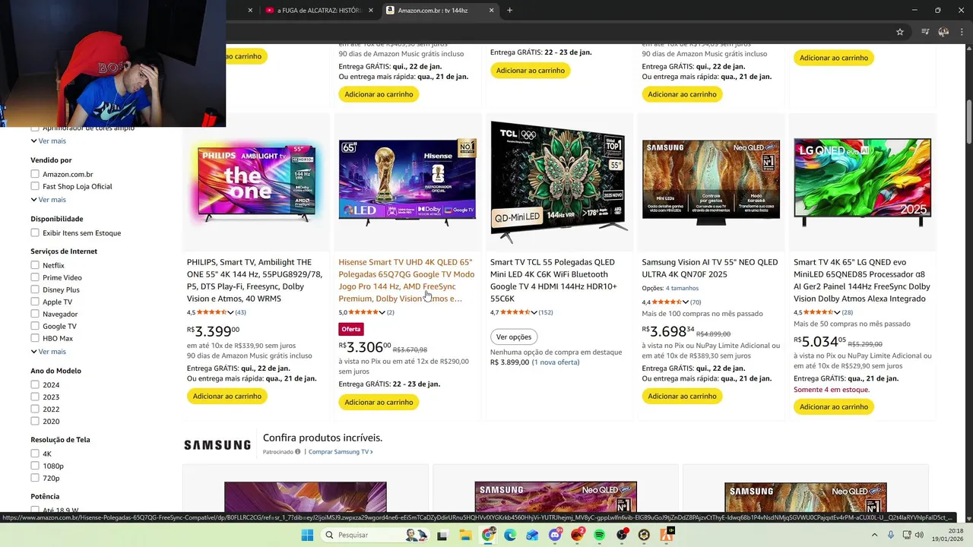
Task: Open the LG QNED evo 2025 TV image
Action: (x=862, y=182)
